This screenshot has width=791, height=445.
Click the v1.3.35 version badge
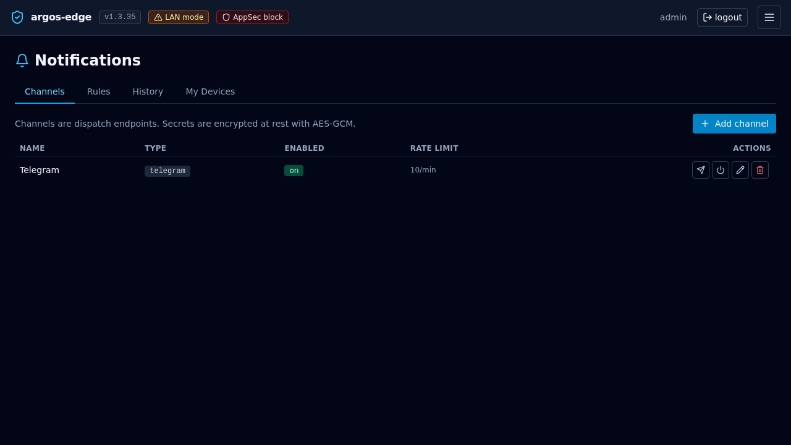point(120,17)
